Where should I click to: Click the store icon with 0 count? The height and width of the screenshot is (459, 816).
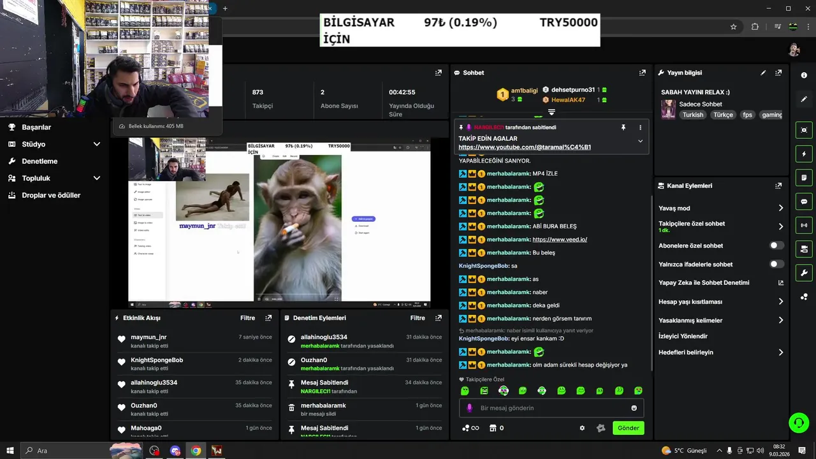point(496,428)
